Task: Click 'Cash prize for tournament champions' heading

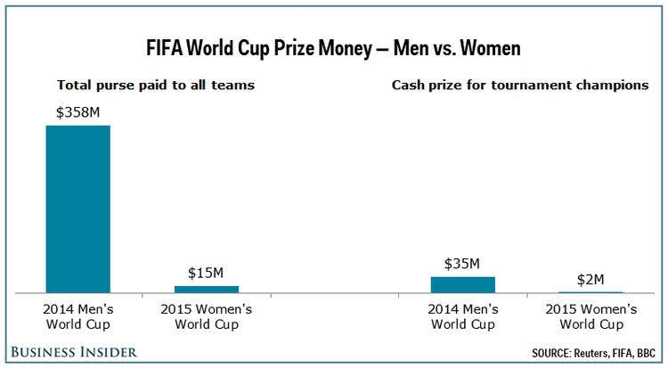Action: point(519,86)
